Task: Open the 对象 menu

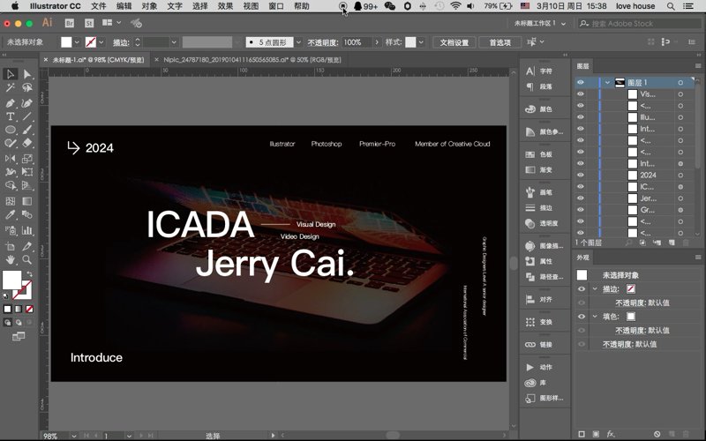Action: pyautogui.click(x=149, y=6)
